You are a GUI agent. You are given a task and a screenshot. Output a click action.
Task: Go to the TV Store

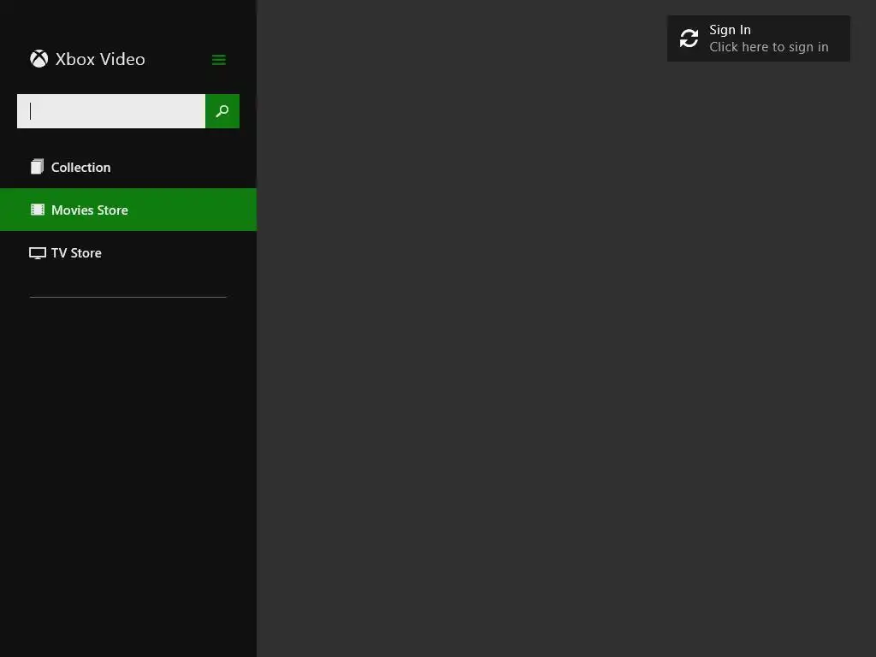pyautogui.click(x=128, y=252)
